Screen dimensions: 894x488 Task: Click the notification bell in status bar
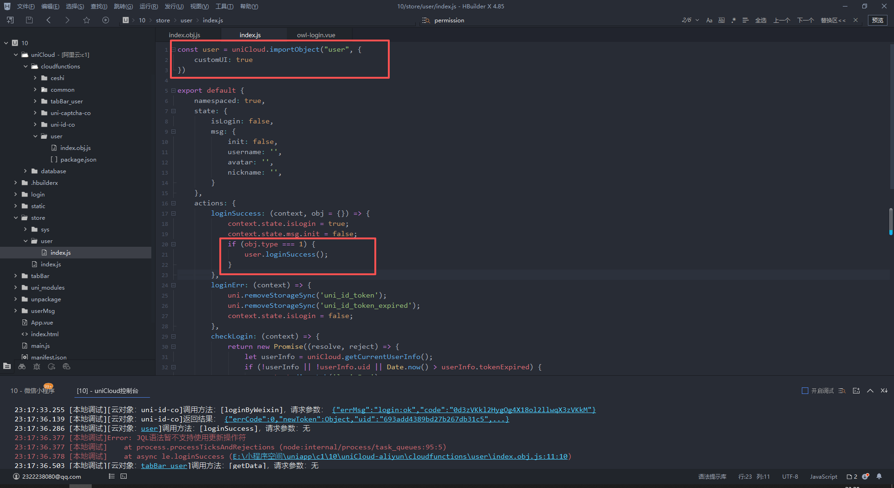[879, 476]
